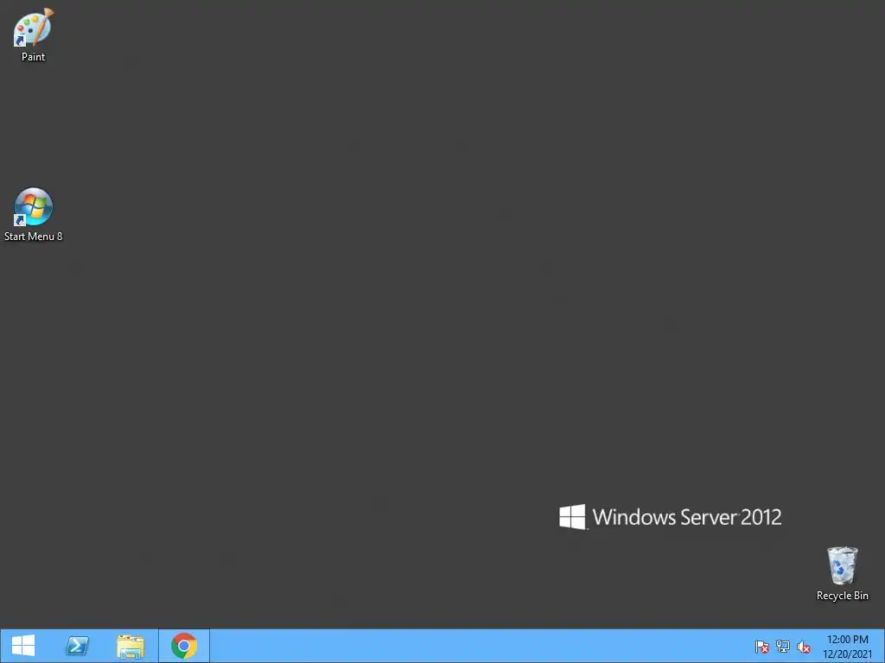
Task: Open the Action Center flag icon
Action: (762, 647)
